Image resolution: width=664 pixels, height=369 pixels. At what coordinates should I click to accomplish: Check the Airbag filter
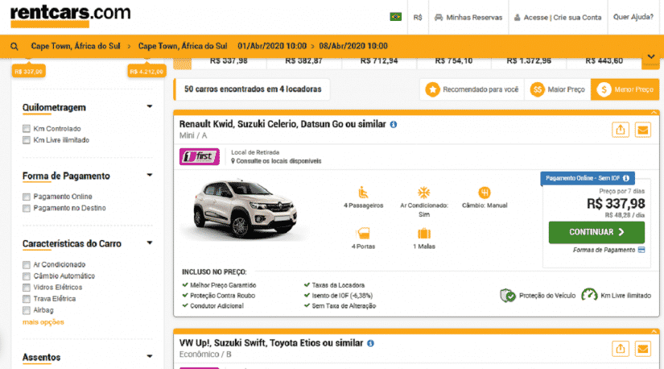[27, 310]
